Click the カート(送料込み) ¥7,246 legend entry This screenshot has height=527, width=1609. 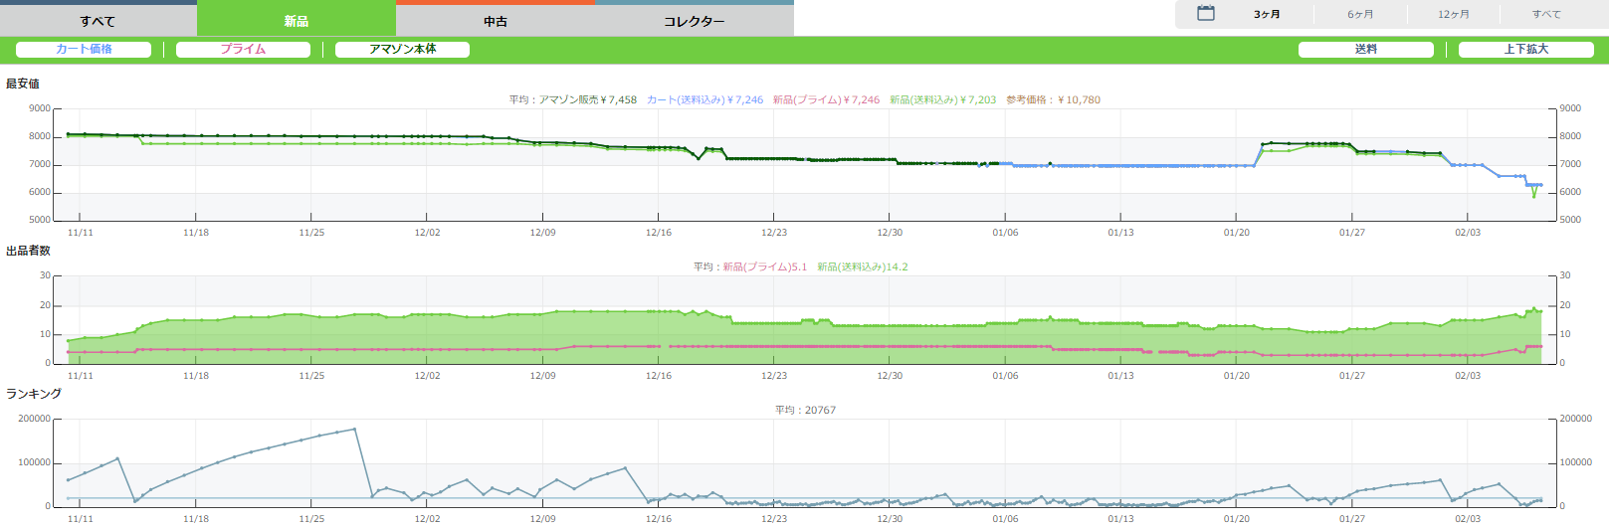[704, 100]
